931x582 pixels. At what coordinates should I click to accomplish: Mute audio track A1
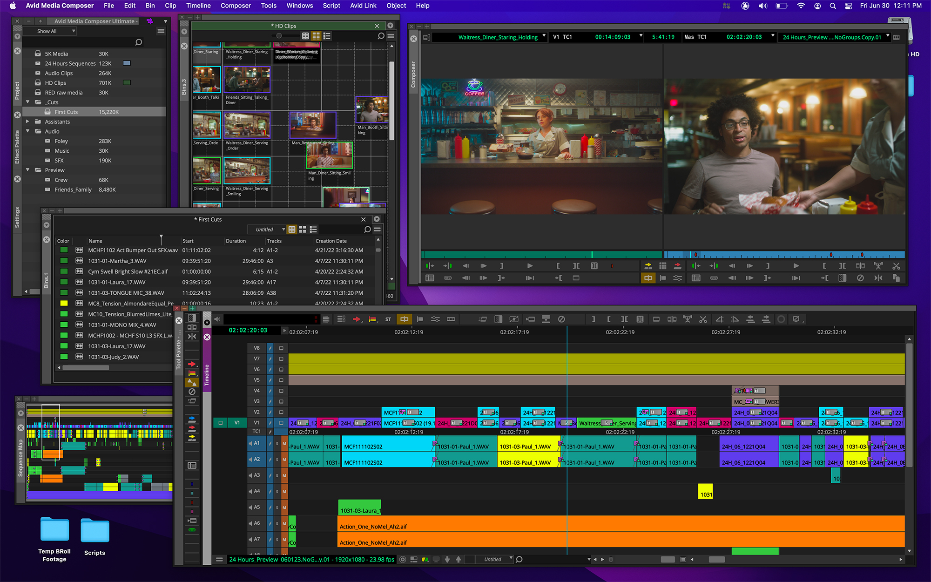point(284,444)
